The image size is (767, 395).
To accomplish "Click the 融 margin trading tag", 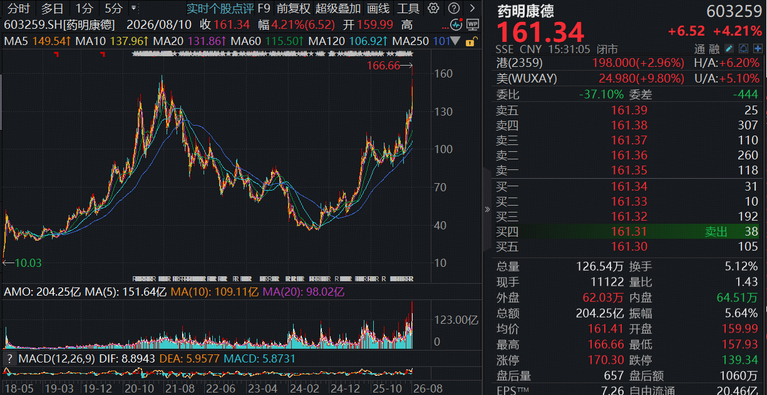I will tap(714, 49).
